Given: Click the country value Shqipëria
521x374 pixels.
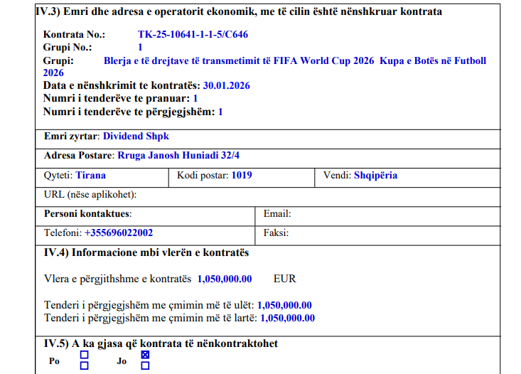Looking at the screenshot, I should (375, 175).
